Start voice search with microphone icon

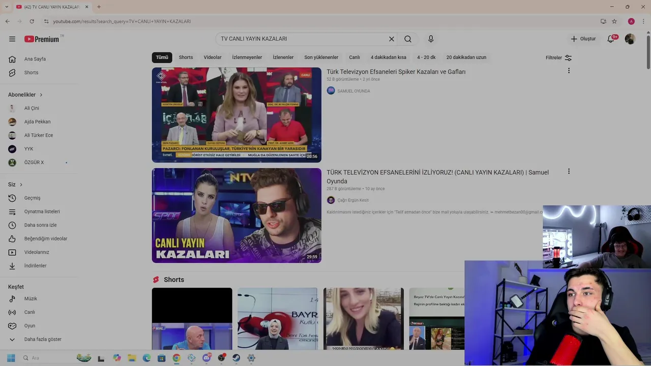[x=431, y=39]
